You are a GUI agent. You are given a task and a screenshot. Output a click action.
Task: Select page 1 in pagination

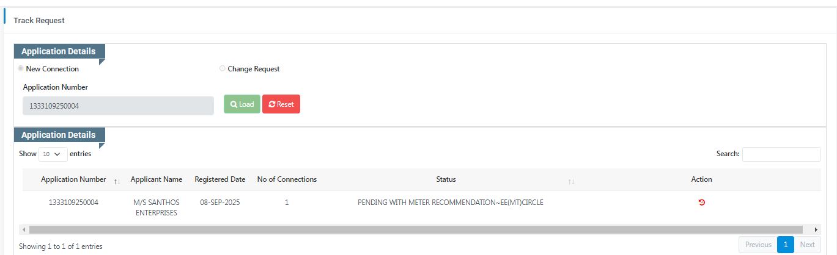[x=785, y=245]
